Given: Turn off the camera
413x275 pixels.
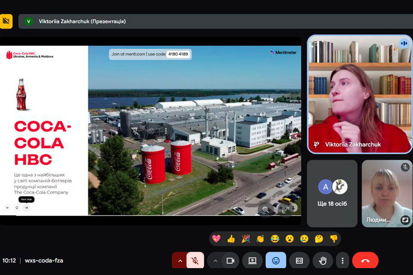Looking at the screenshot, I should click(230, 260).
